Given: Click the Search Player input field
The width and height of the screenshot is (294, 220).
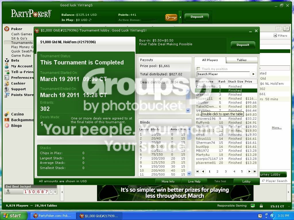Looking at the screenshot, I should coord(223,74).
